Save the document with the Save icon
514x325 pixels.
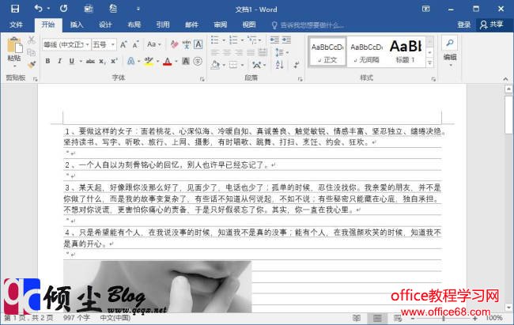coord(15,9)
